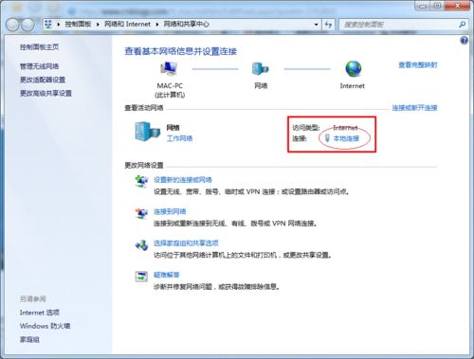
Task: Click the troubleshoot icon beside 疑难解答
Action: coord(141,277)
